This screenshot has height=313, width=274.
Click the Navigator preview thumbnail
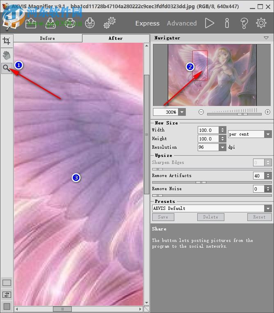(212, 75)
